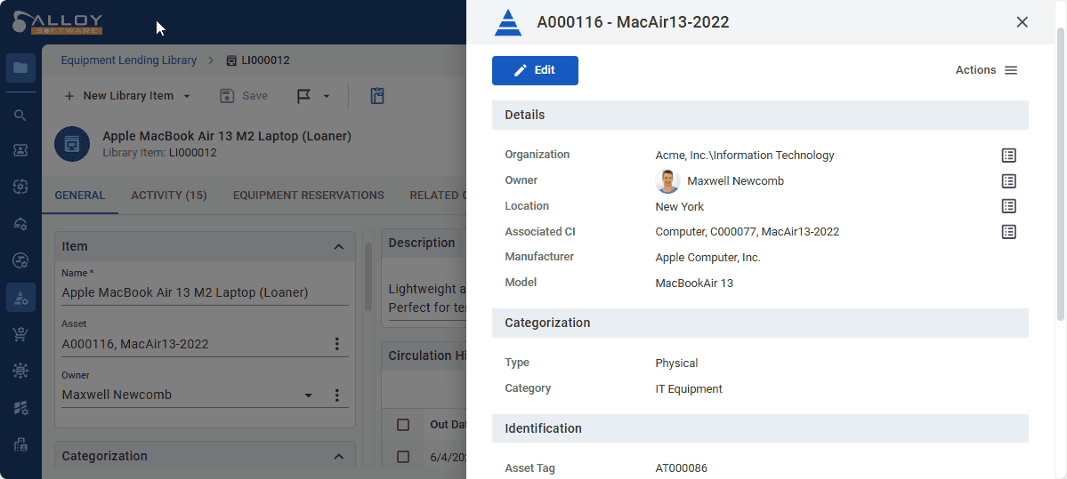Switch to the Activity (15) tab
The height and width of the screenshot is (479, 1067).
(169, 196)
